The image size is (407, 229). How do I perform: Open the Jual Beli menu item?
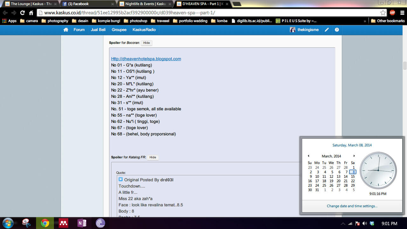(98, 30)
